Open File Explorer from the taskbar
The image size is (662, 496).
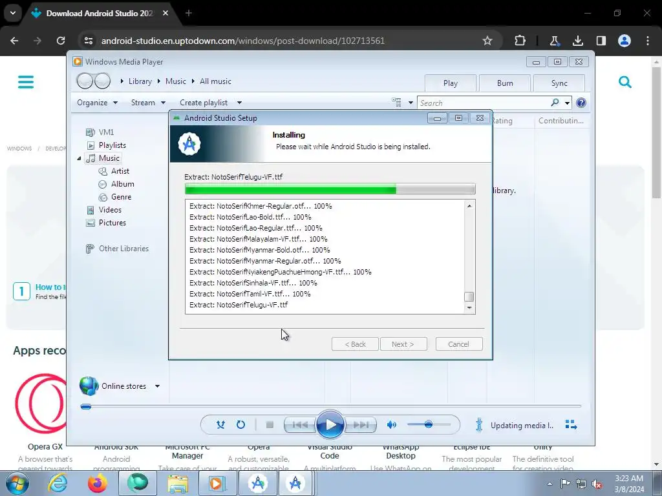178,483
